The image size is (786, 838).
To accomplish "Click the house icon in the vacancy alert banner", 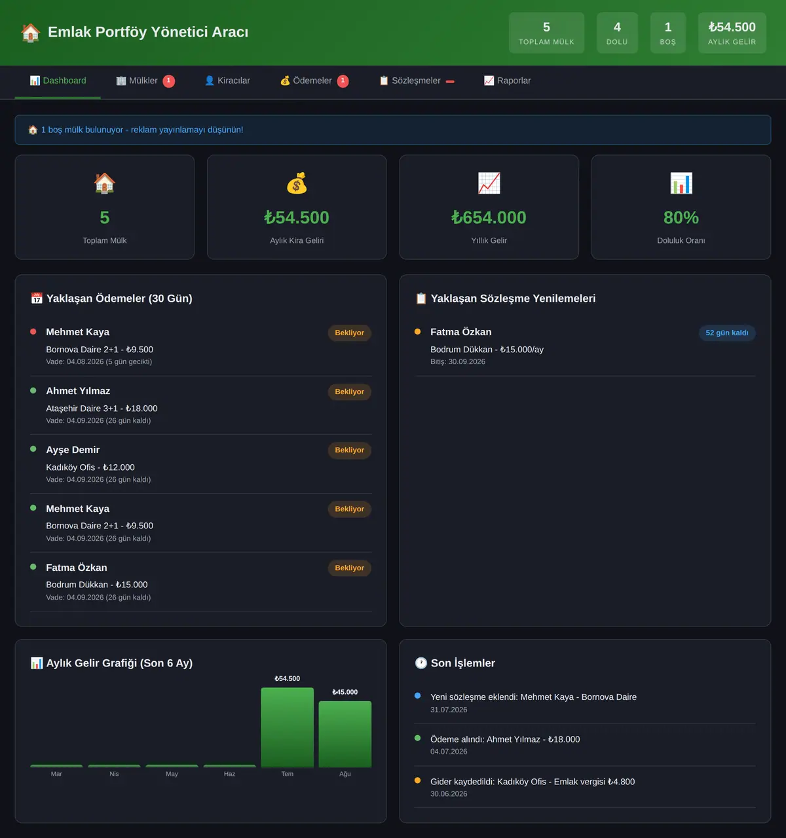I will (33, 130).
